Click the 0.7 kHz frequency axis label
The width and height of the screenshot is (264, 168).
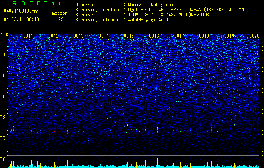[x=3, y=139]
